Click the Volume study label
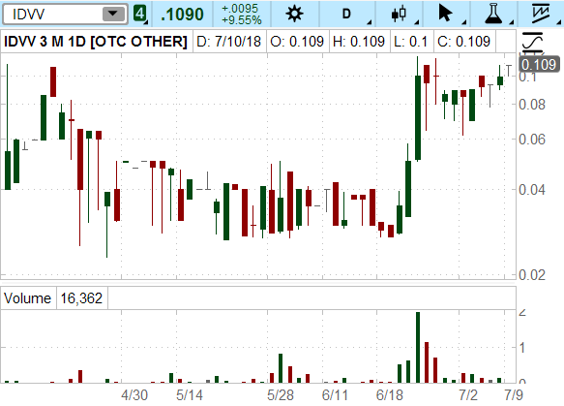 click(27, 298)
